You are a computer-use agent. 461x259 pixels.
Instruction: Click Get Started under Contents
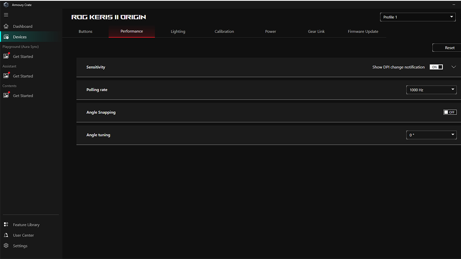(x=23, y=96)
